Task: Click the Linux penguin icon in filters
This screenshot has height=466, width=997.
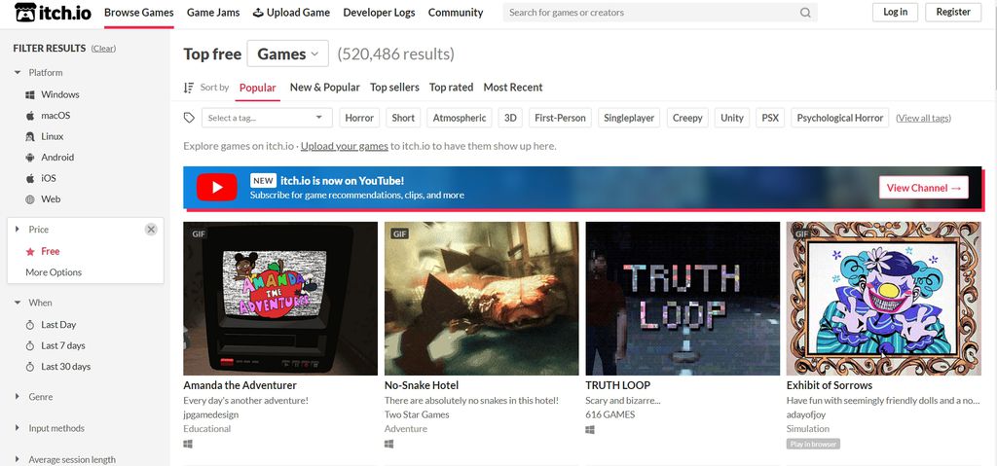Action: tap(30, 136)
